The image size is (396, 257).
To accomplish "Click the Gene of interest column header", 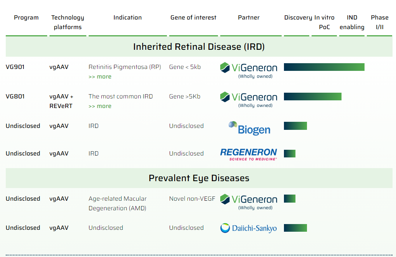I will [193, 18].
